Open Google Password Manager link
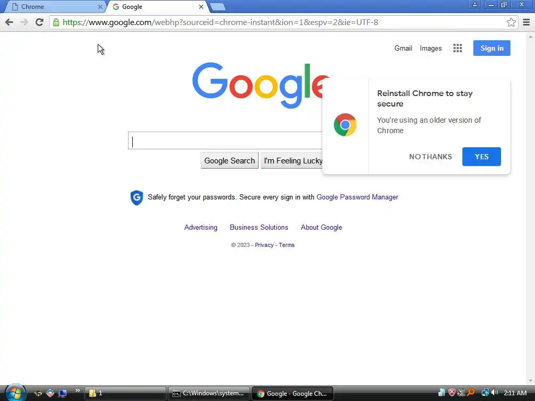 (x=357, y=197)
